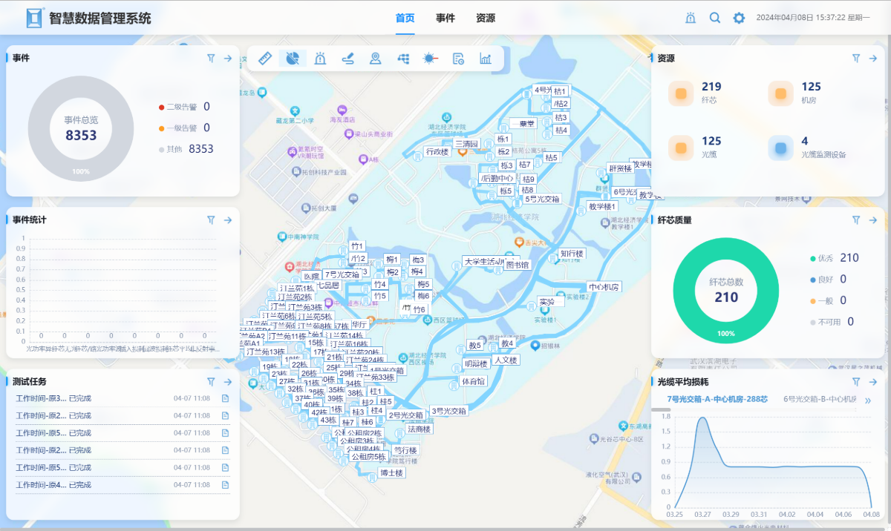Click the pie chart disabled toolbar icon
891x531 pixels.
293,59
